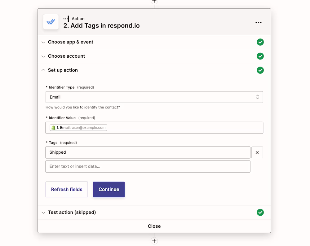Add a step with the bottom plus icon
The width and height of the screenshot is (310, 246).
[x=154, y=241]
